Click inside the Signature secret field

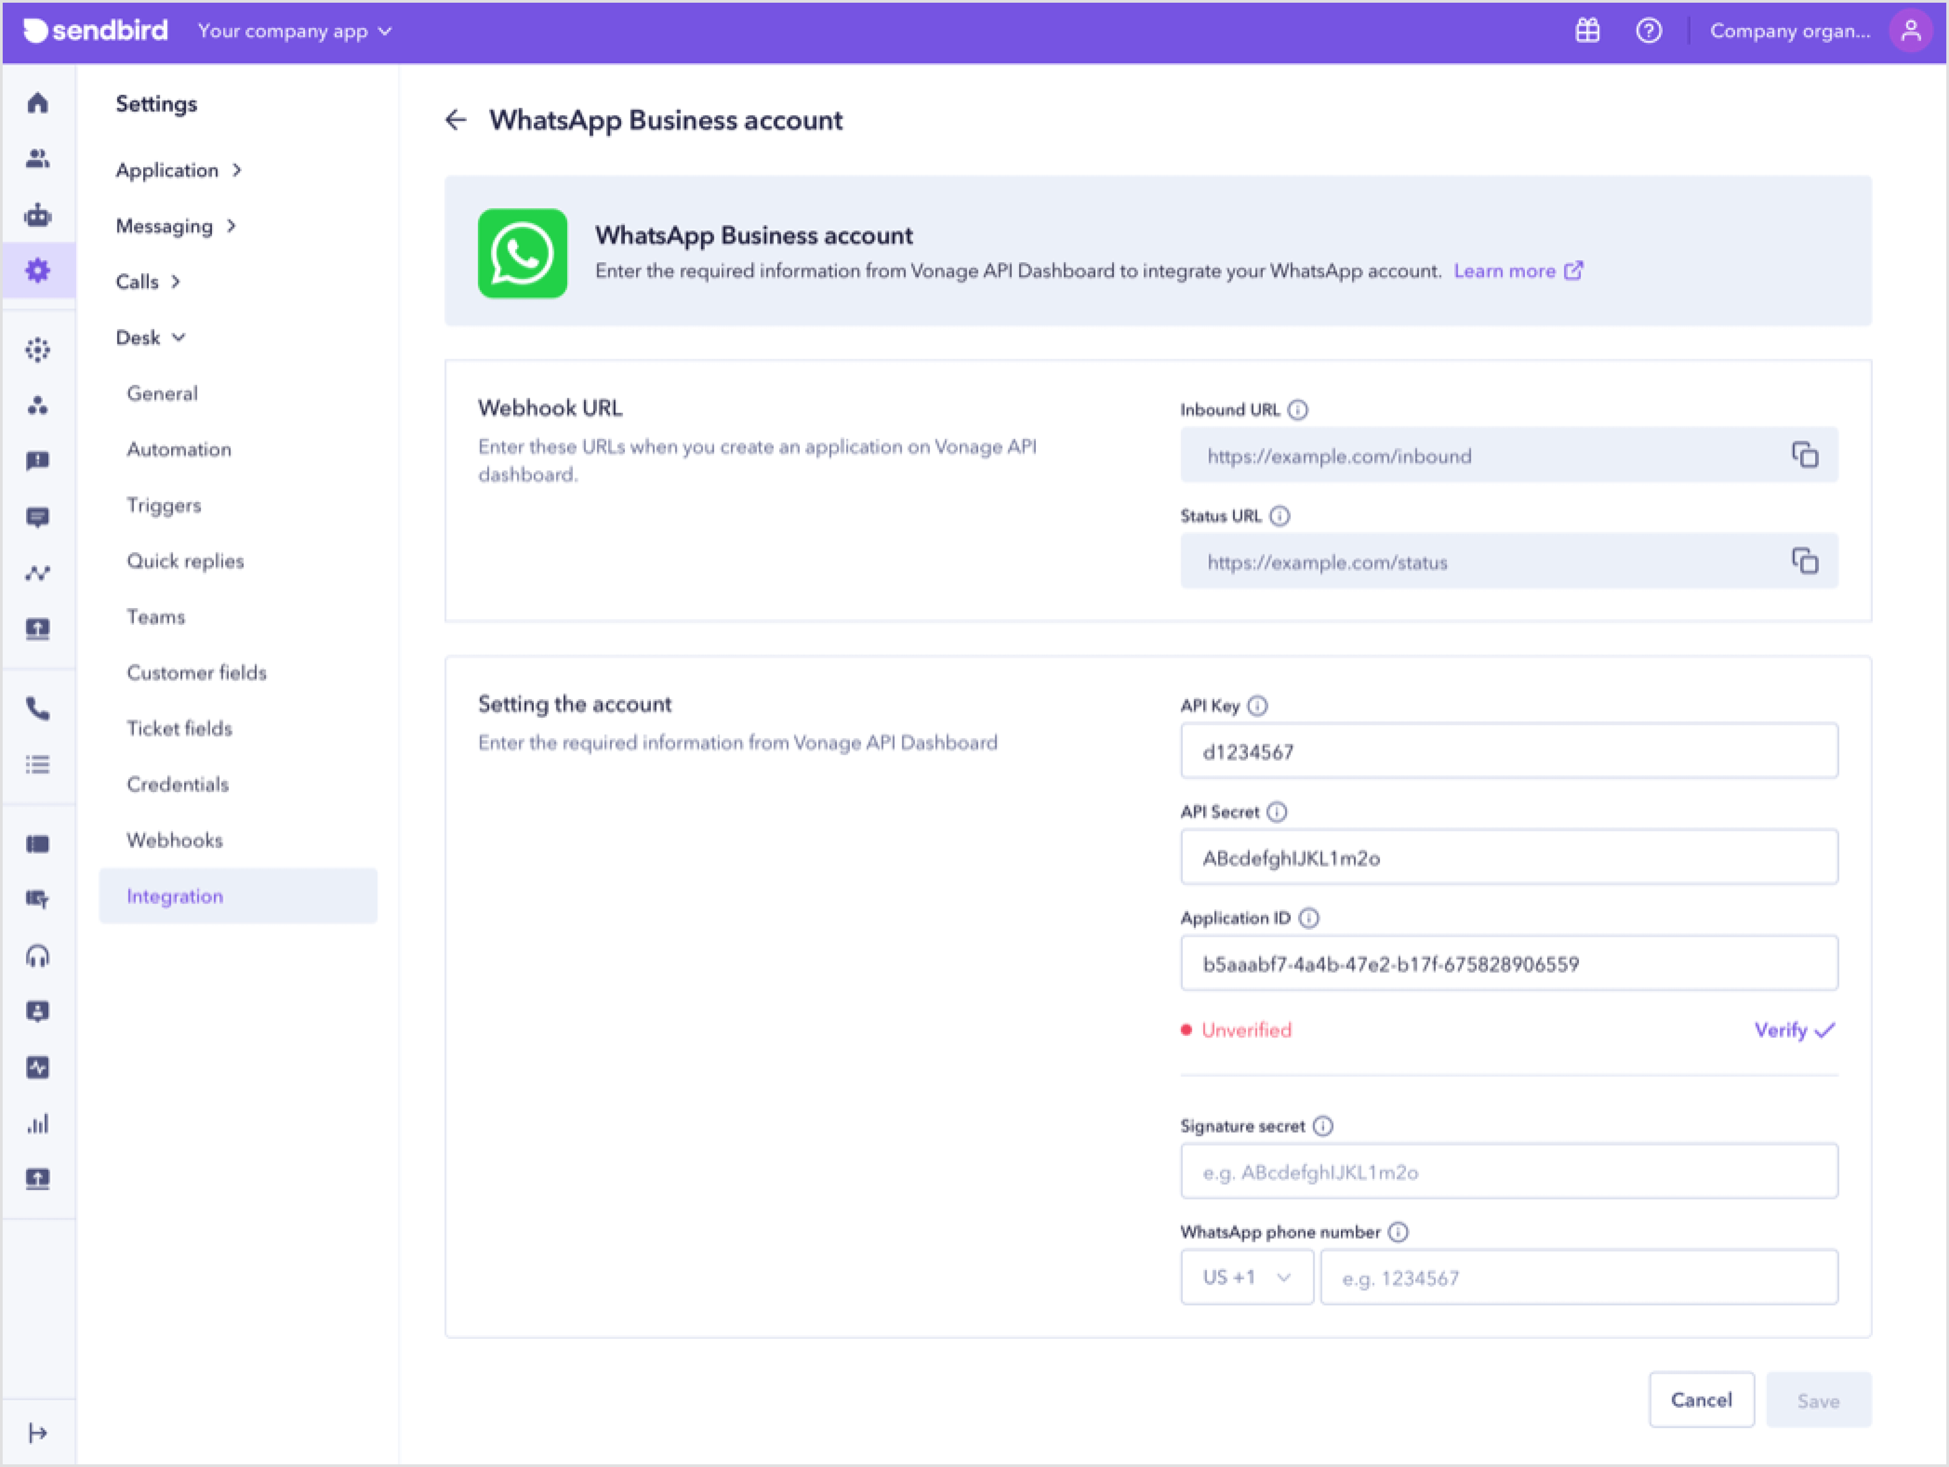pyautogui.click(x=1508, y=1172)
